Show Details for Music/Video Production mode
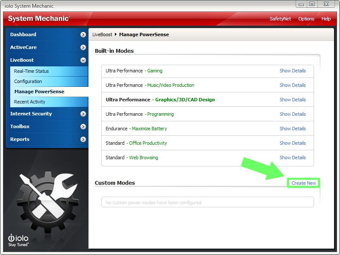This screenshot has height=255, width=340. pyautogui.click(x=292, y=85)
